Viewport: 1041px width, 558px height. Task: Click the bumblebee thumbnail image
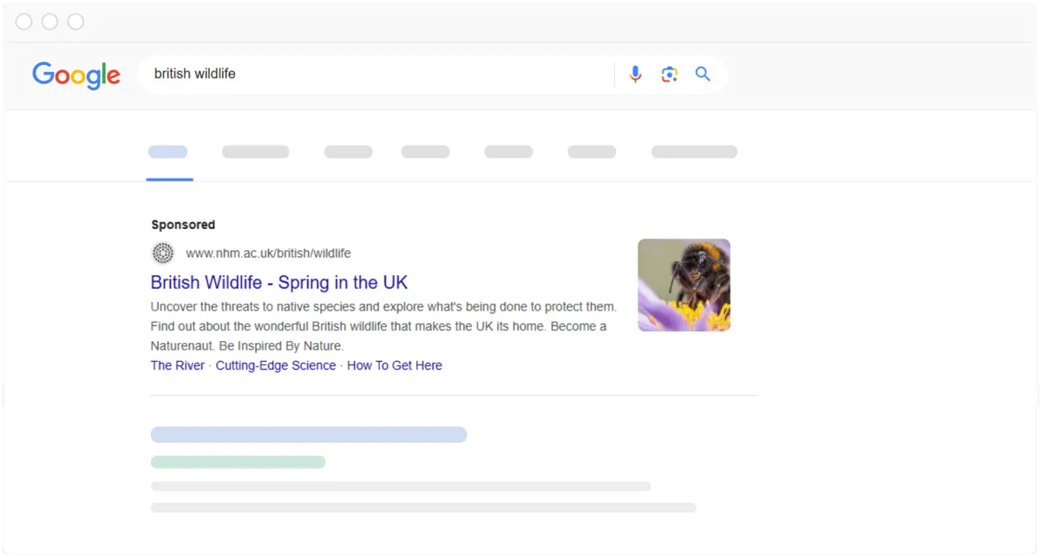(x=684, y=285)
